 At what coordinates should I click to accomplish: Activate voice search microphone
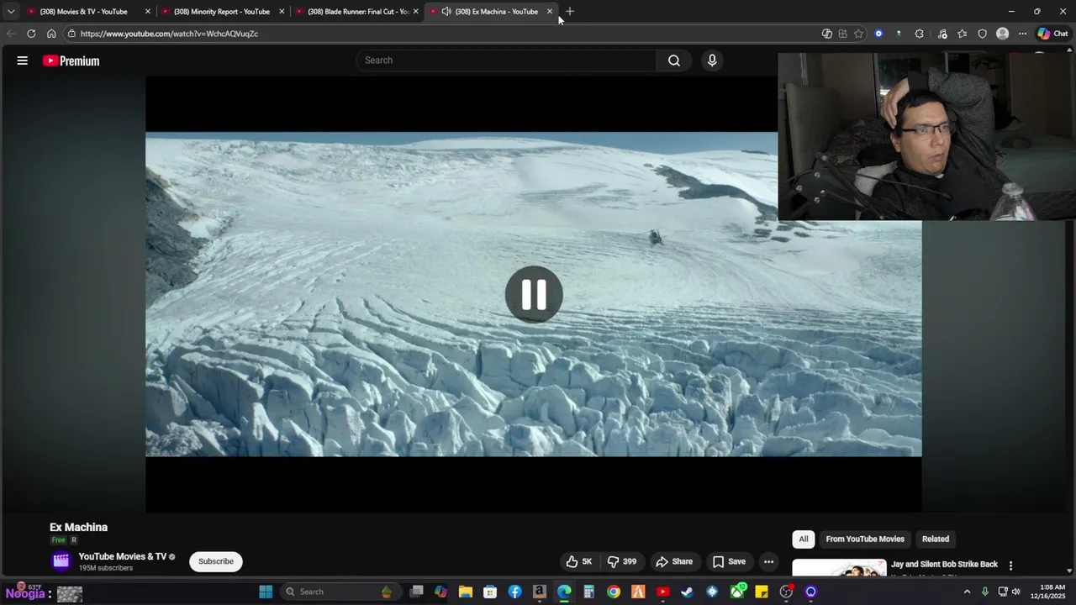[x=712, y=60]
